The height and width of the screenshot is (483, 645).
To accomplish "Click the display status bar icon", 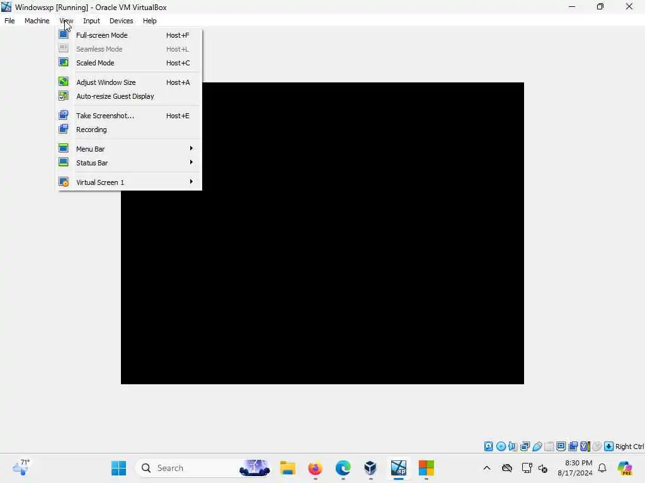I will pos(561,447).
